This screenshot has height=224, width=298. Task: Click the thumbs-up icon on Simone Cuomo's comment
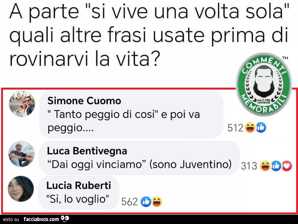(261, 127)
